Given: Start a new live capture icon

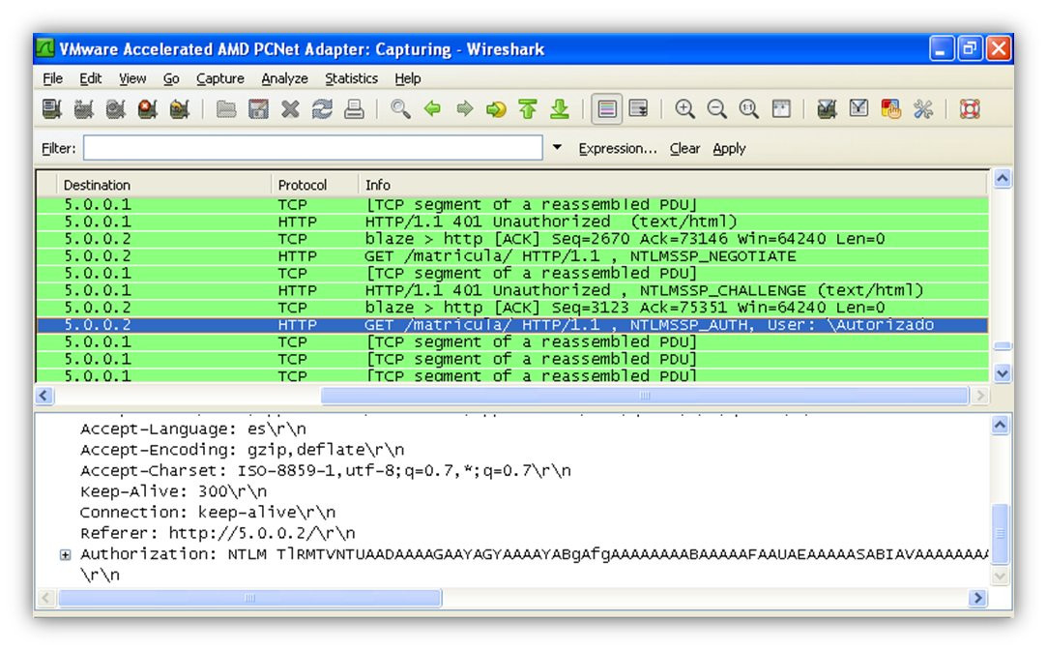Looking at the screenshot, I should point(115,109).
